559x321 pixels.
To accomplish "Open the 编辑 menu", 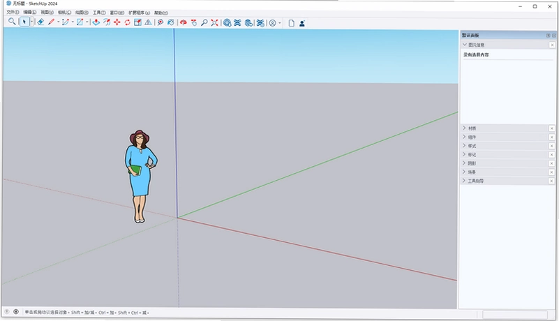I will point(29,13).
